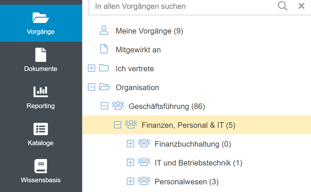Image resolution: width=311 pixels, height=192 pixels.
Task: Collapse the Organisation node
Action: click(92, 87)
